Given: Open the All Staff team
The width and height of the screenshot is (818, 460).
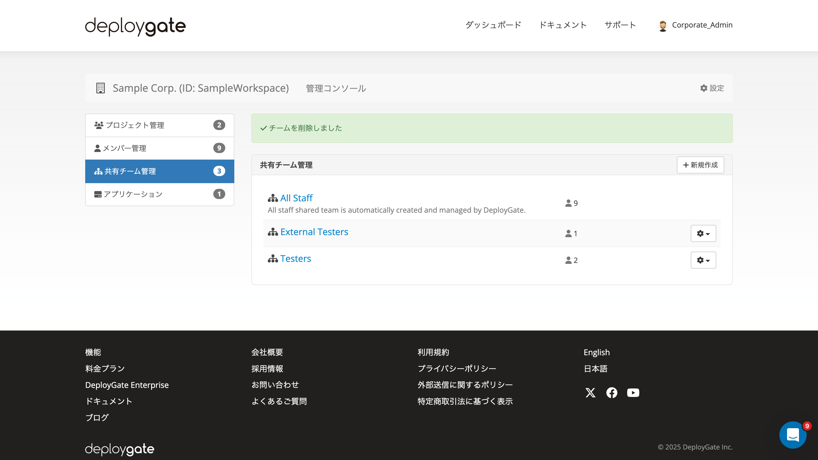Looking at the screenshot, I should 296,198.
